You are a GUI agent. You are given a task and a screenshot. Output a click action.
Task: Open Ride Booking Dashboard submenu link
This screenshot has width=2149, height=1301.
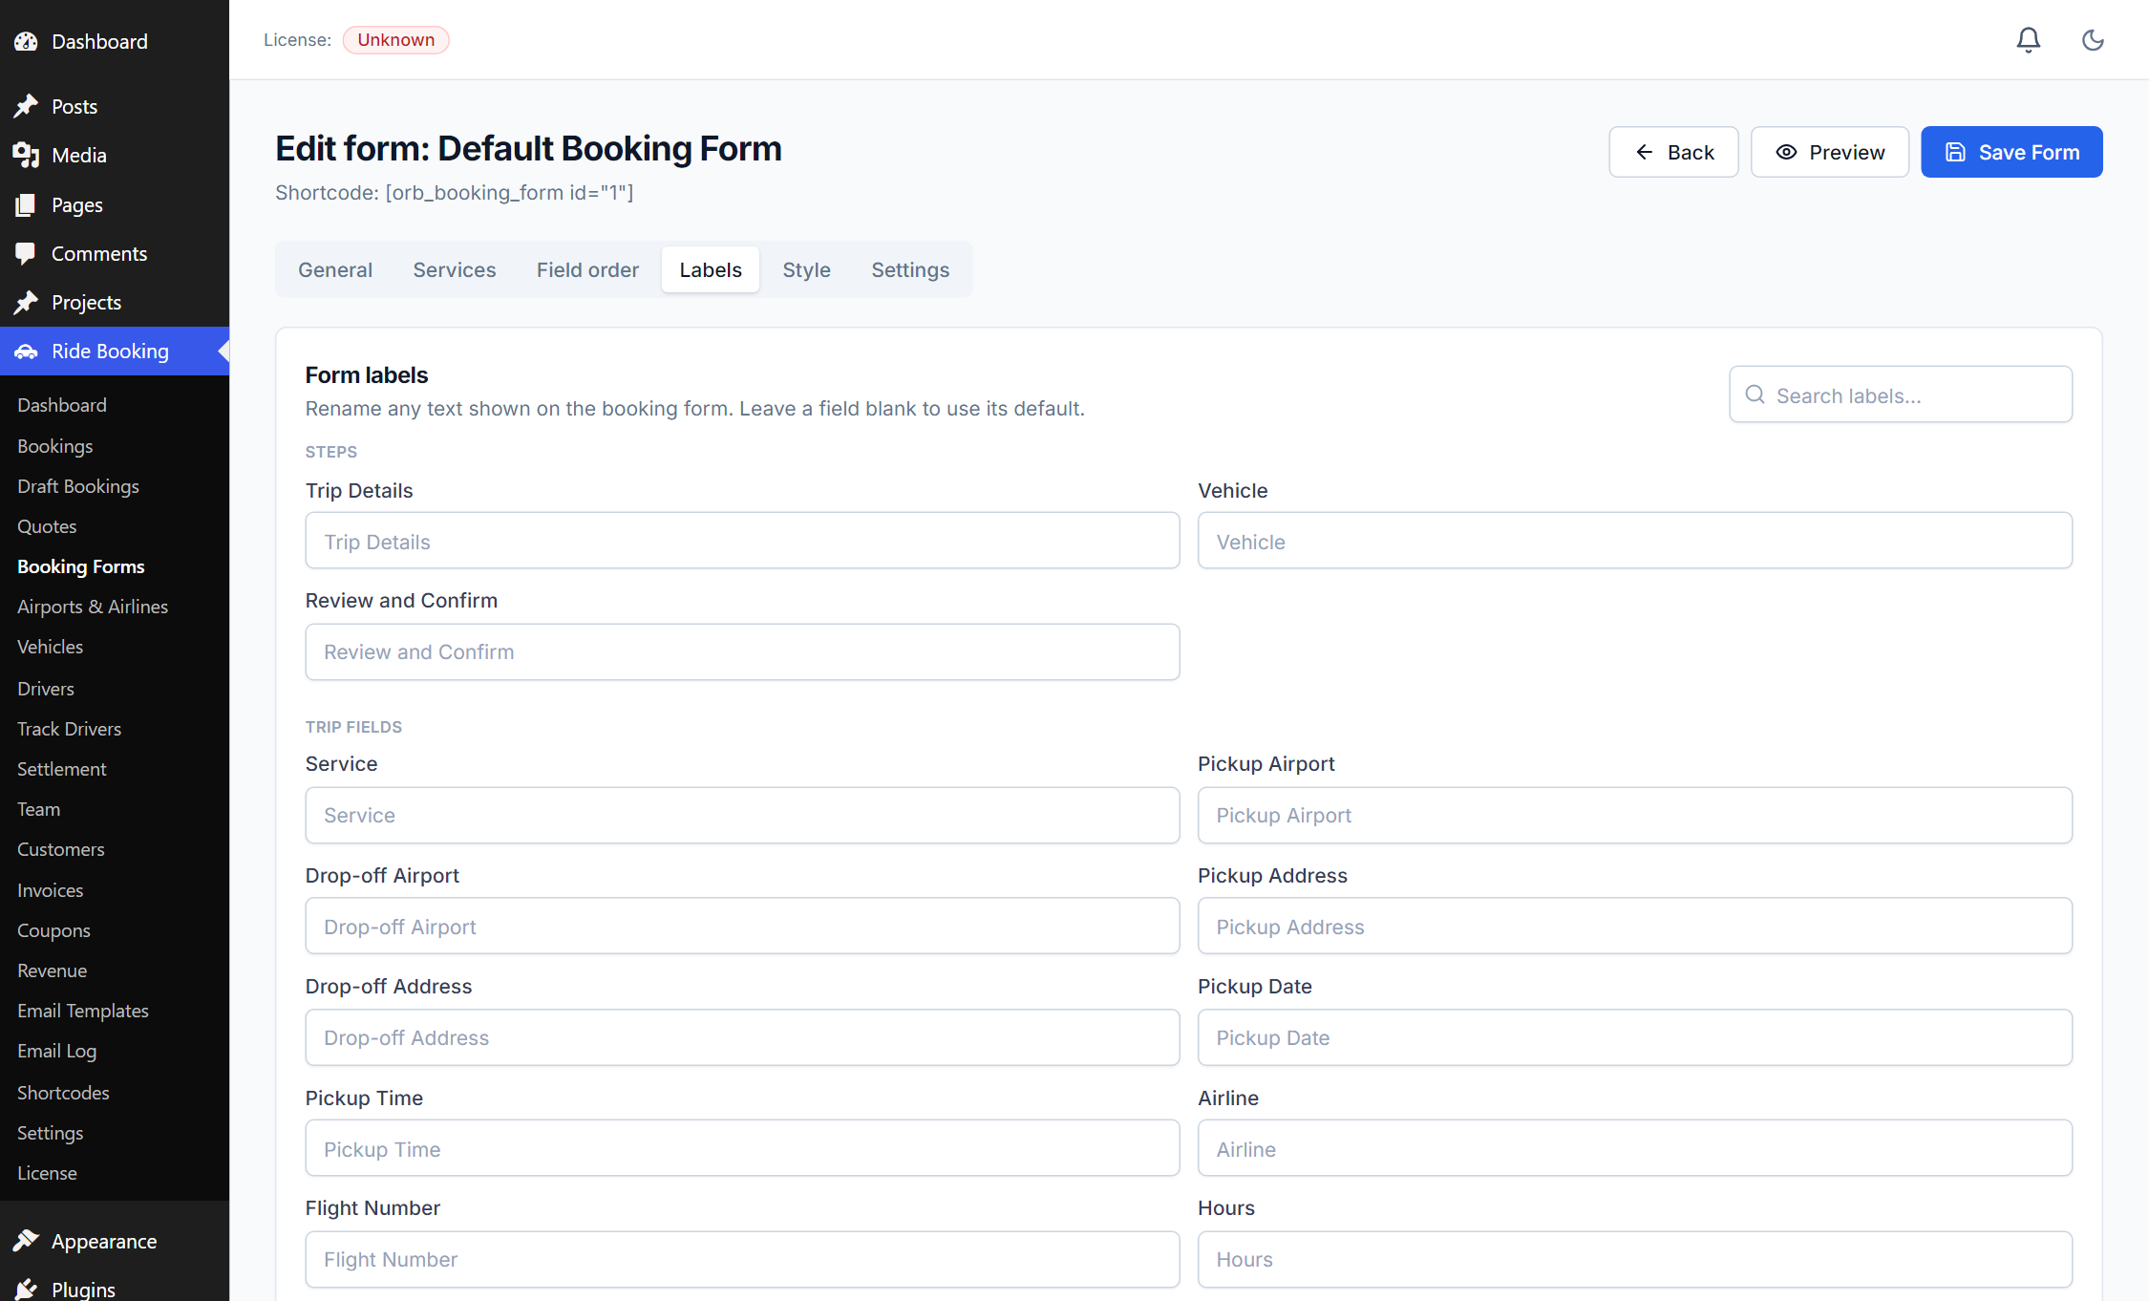62,405
